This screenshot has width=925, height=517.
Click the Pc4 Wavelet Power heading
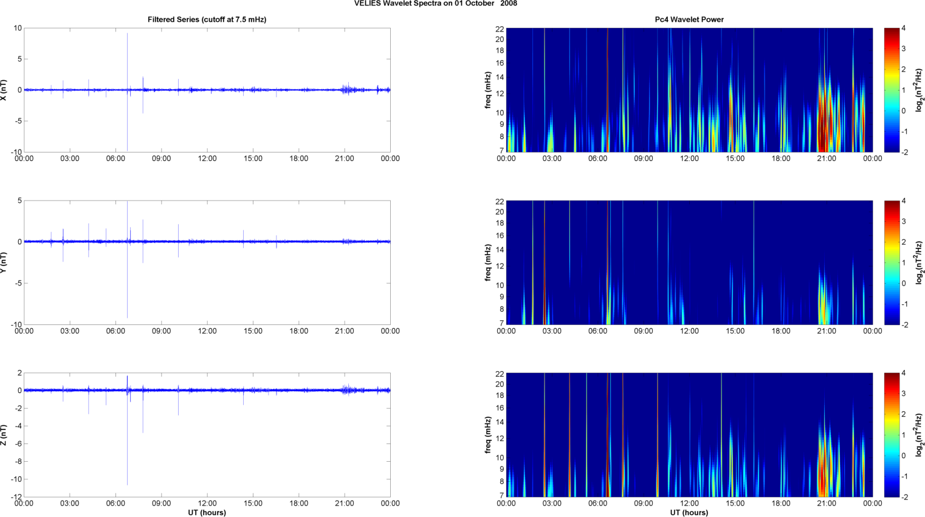(689, 19)
